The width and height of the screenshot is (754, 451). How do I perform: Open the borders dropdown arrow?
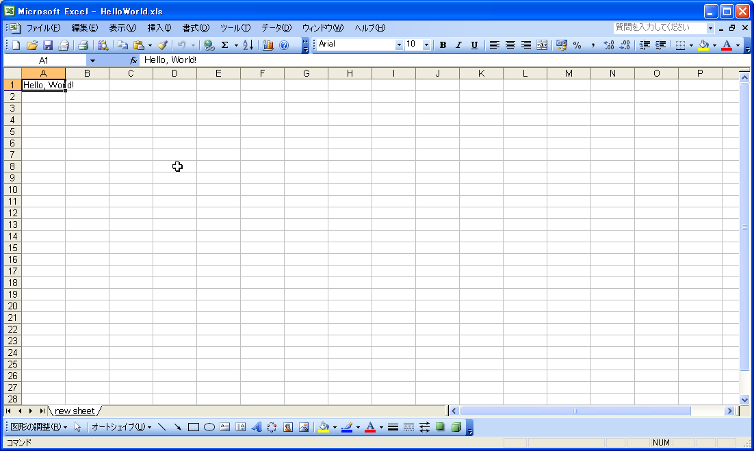point(692,45)
